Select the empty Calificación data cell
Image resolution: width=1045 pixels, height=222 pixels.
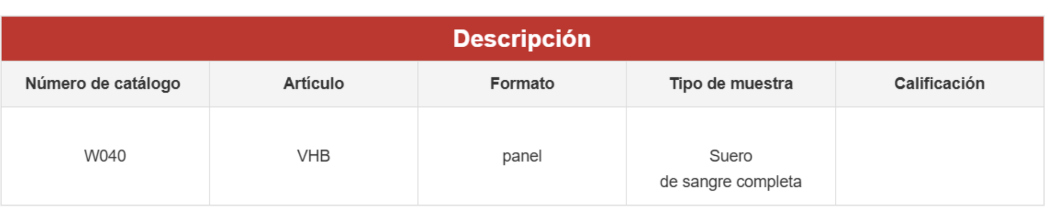pos(939,156)
